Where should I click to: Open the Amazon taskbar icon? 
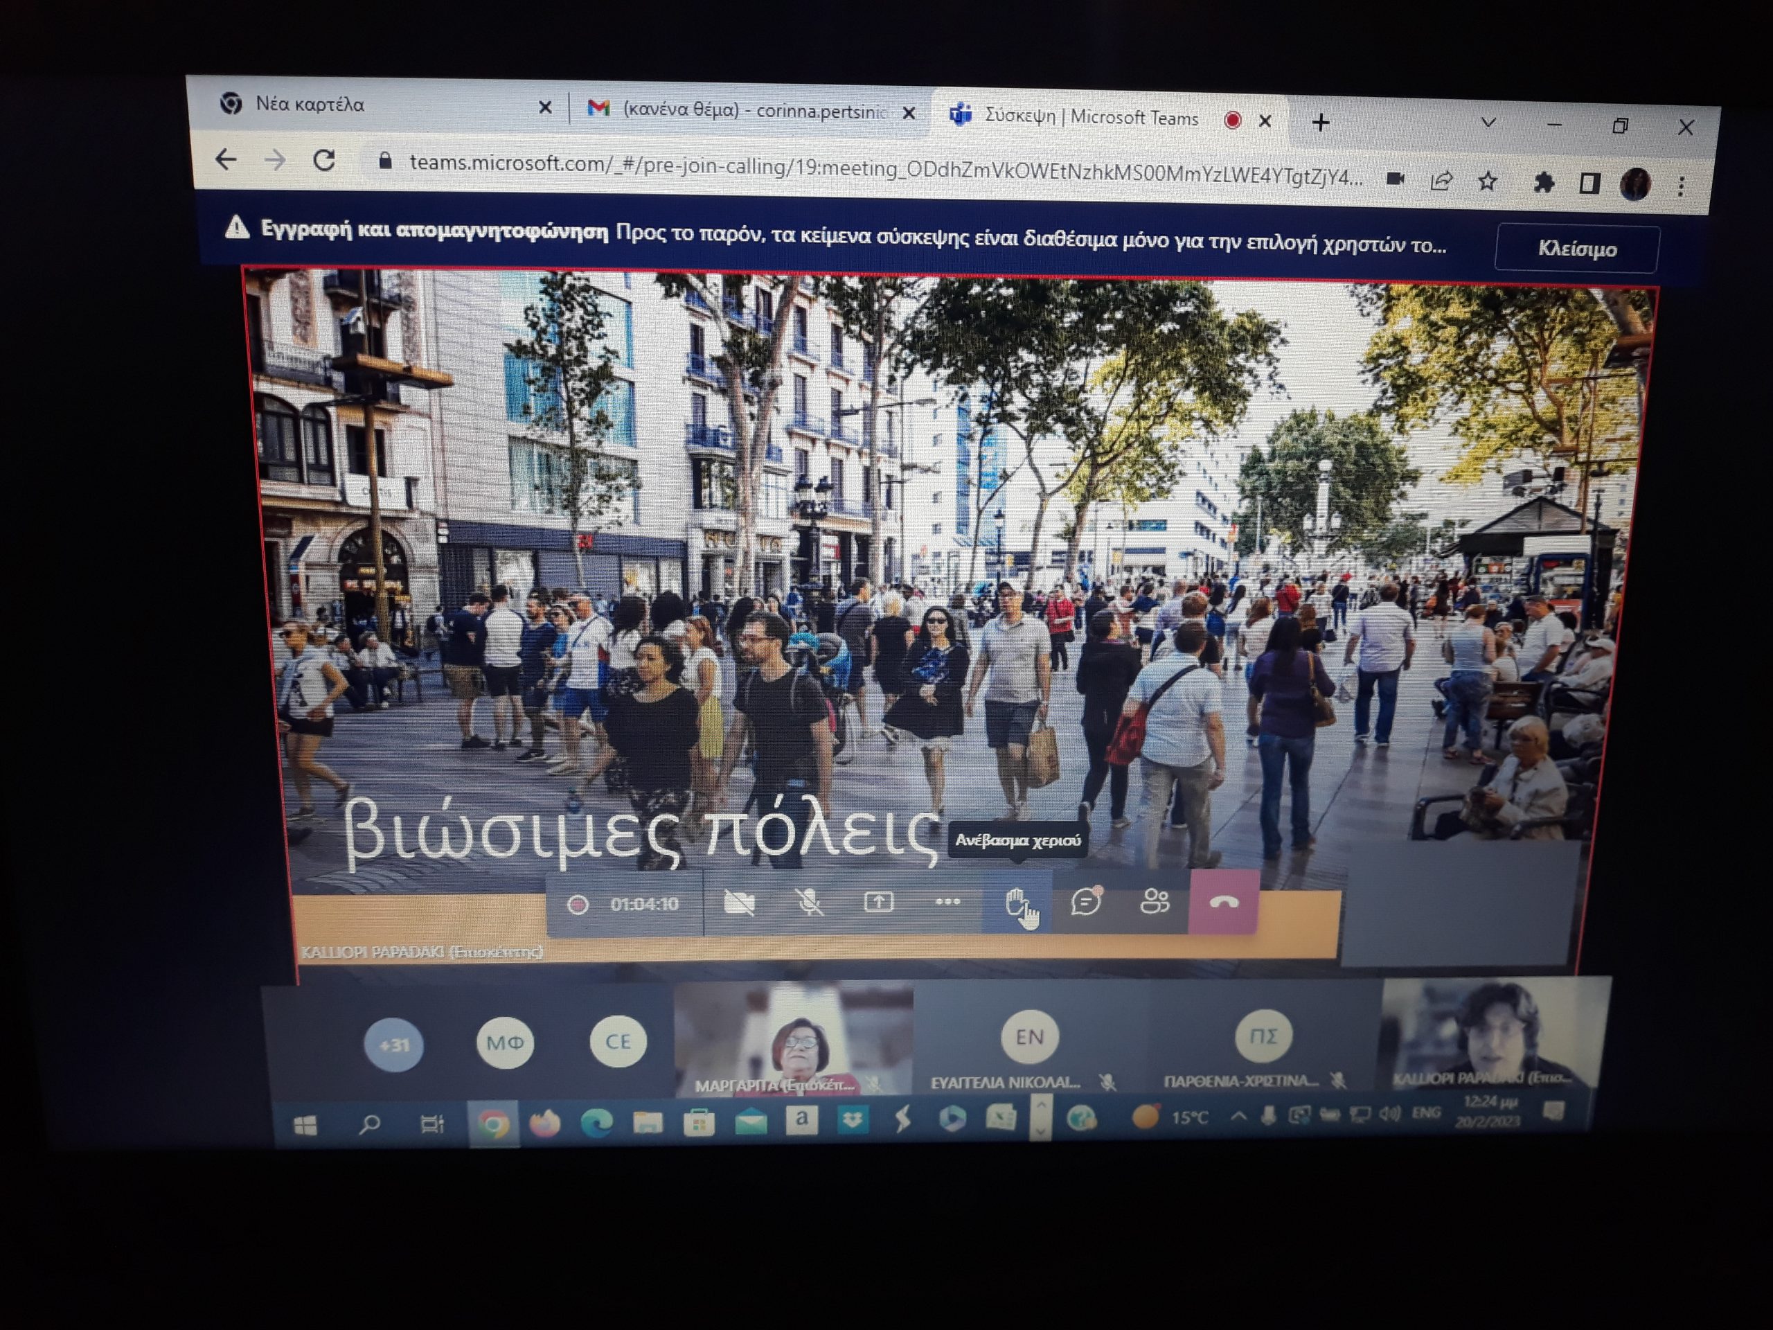[x=801, y=1120]
